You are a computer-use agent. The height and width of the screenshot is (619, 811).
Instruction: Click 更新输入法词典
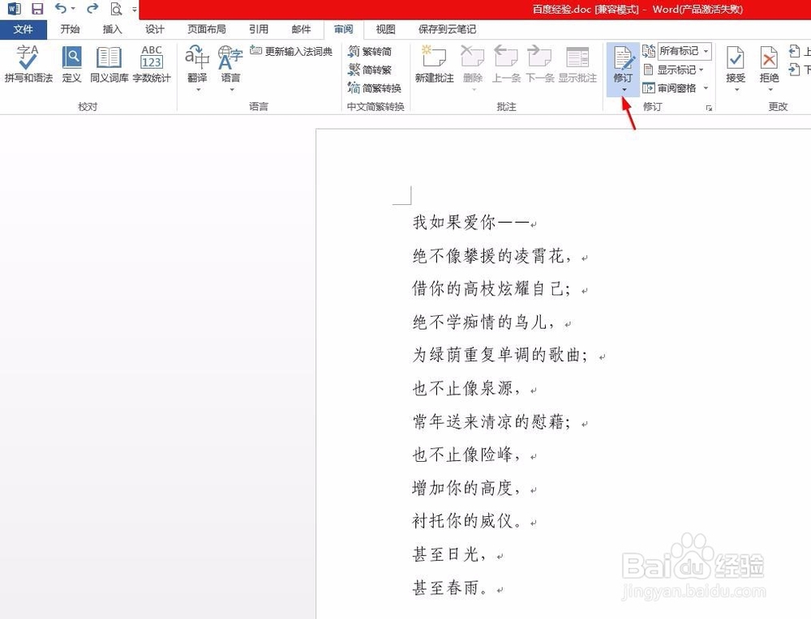point(290,51)
